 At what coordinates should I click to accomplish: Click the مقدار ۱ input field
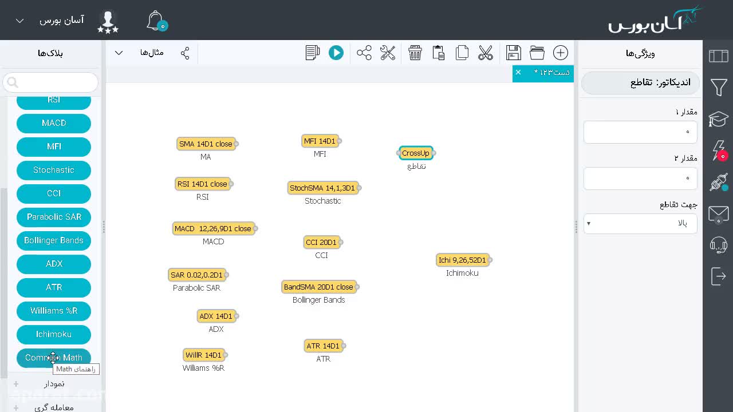pyautogui.click(x=640, y=132)
